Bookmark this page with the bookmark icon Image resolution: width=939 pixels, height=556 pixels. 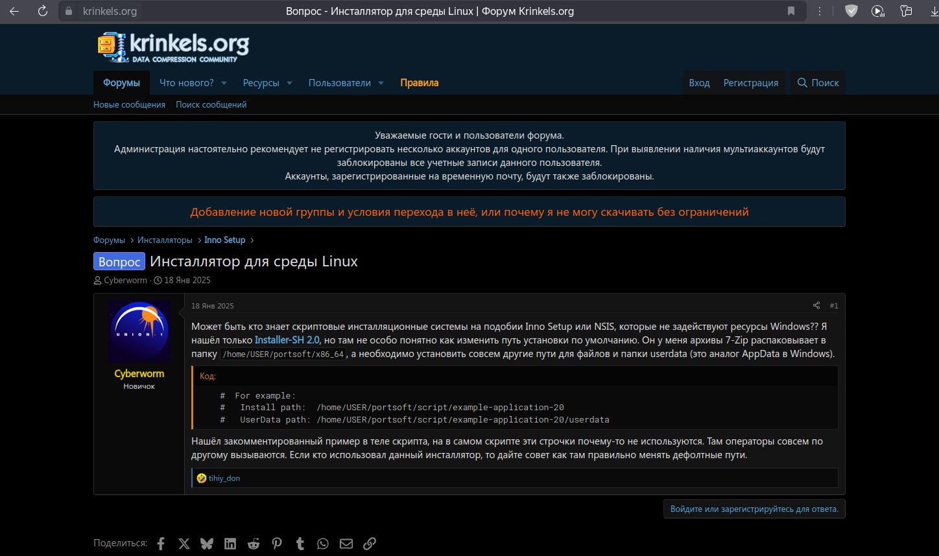791,11
